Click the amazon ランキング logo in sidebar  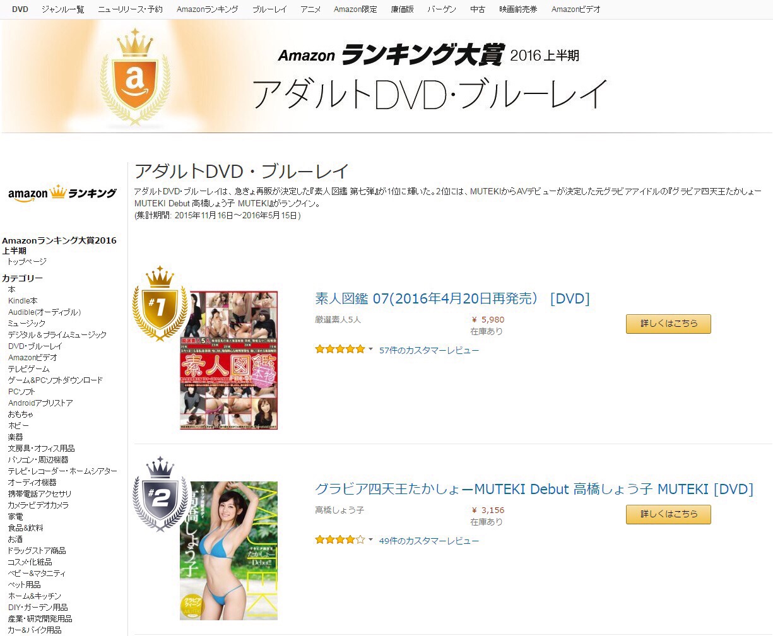62,193
